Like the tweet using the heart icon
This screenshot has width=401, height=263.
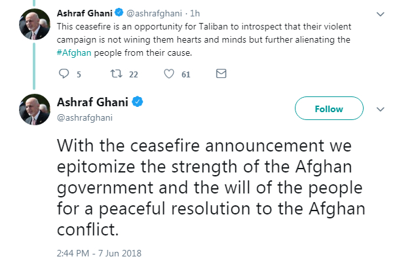168,74
